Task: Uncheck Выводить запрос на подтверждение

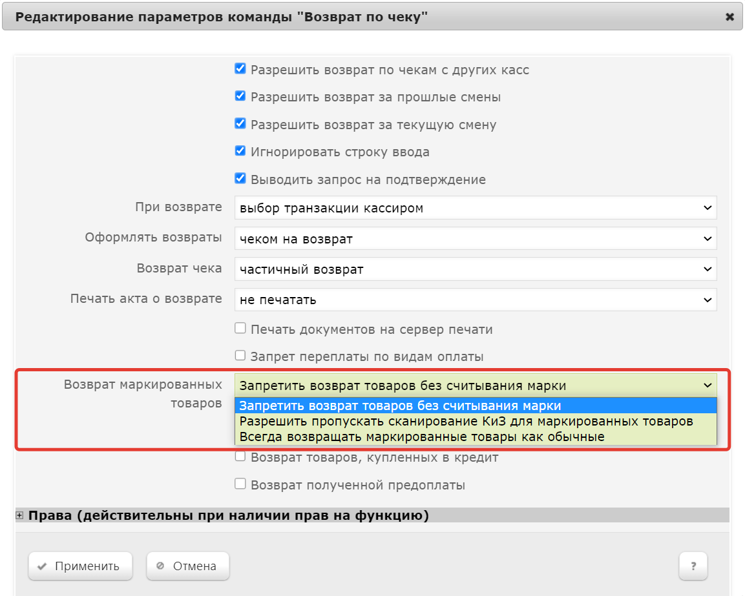Action: point(240,179)
